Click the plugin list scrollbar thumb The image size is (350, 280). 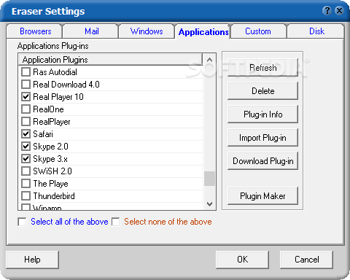(209, 179)
